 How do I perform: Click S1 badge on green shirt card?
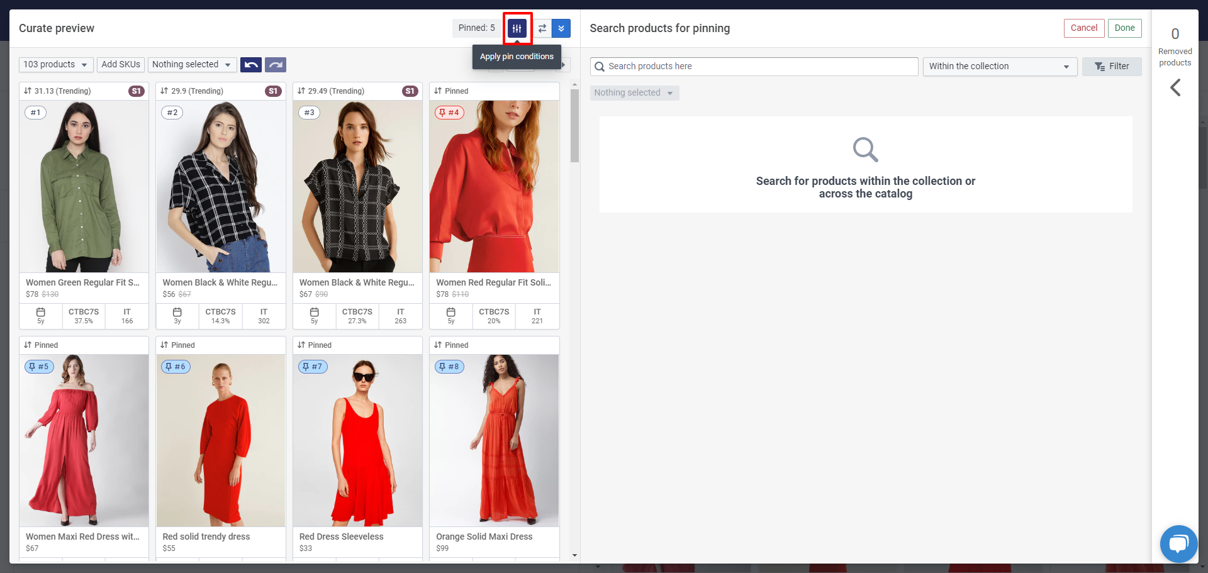point(137,91)
